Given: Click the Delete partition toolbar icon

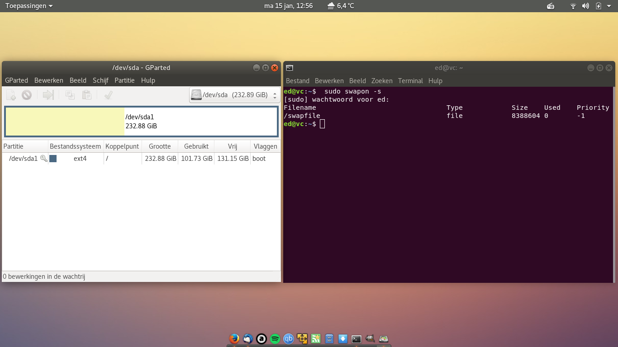Looking at the screenshot, I should tap(27, 95).
